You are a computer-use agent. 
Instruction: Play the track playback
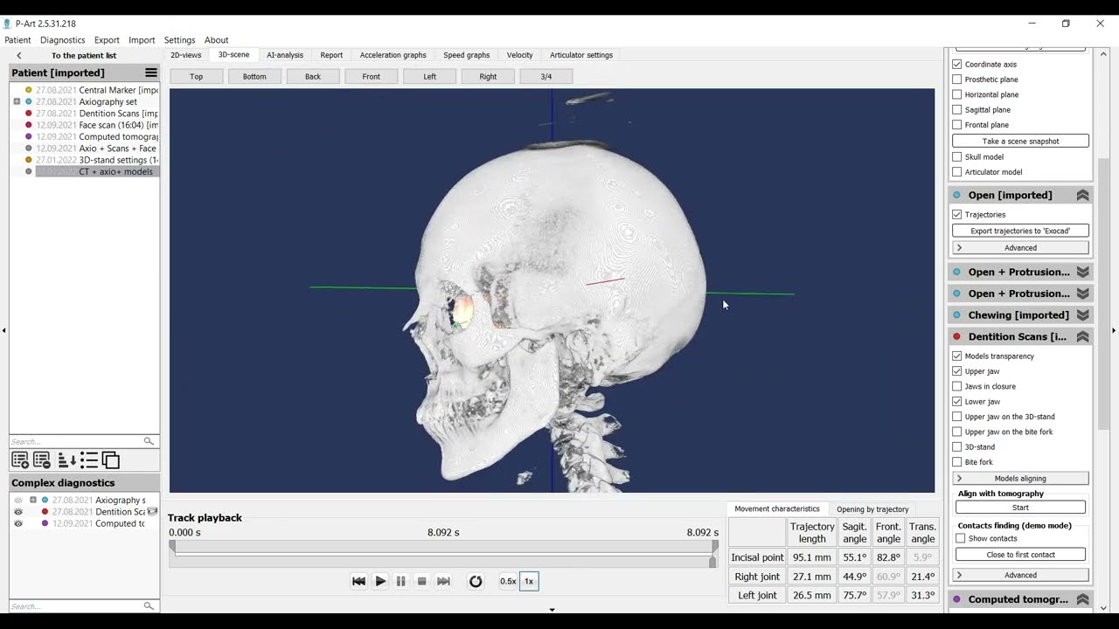tap(380, 581)
